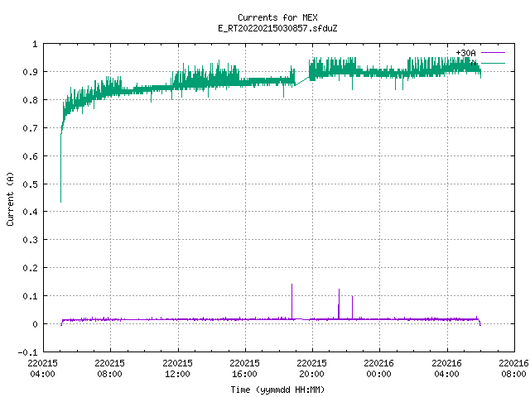Click the y-axis title "Current (A)"

coord(10,199)
